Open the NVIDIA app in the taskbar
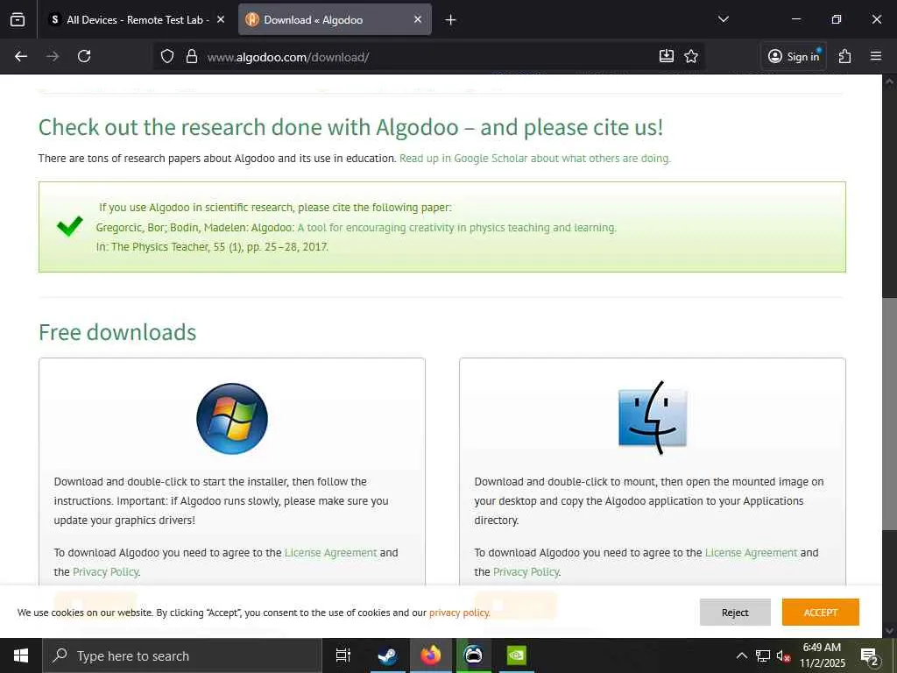Viewport: 897px width, 673px height. pyautogui.click(x=517, y=655)
